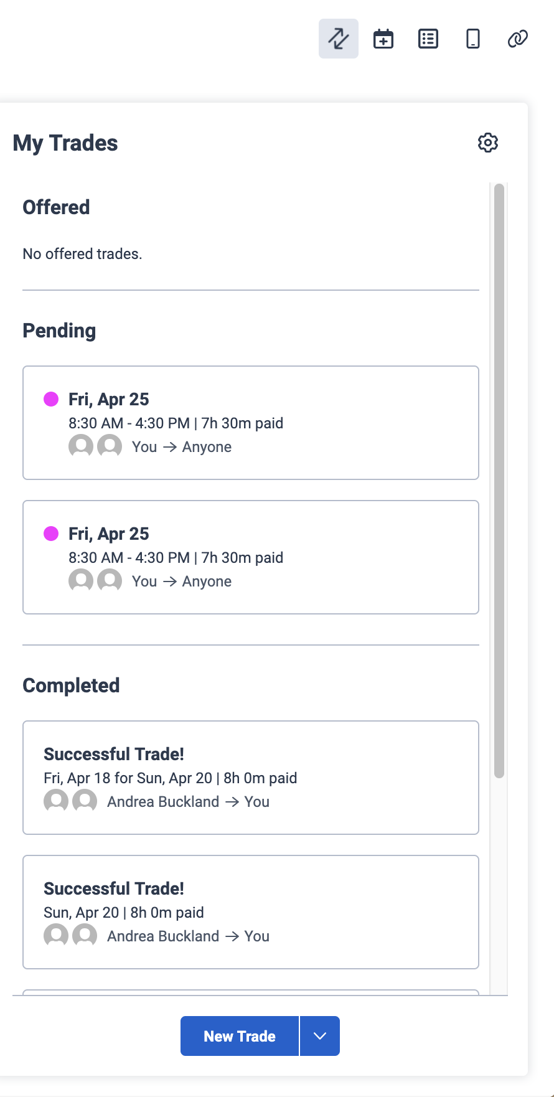Open My Trades settings gear
554x1097 pixels.
coord(488,143)
